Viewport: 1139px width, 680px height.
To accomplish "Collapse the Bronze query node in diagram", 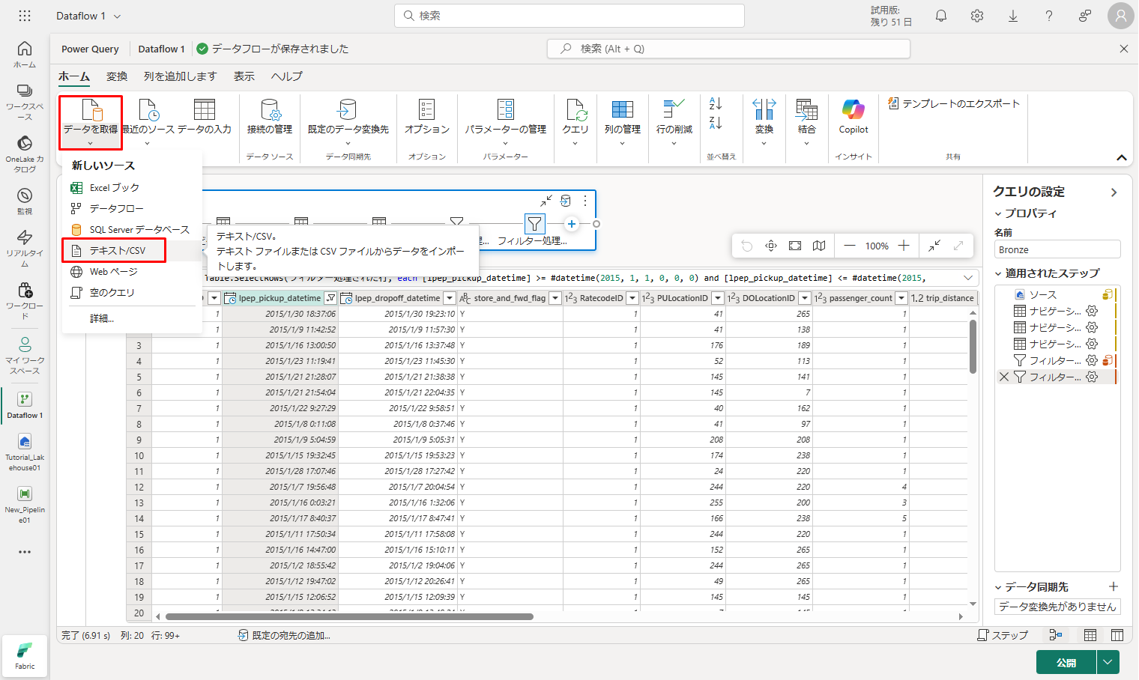I will [546, 201].
